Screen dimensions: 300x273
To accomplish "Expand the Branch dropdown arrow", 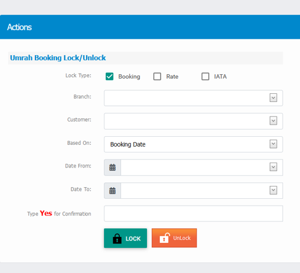I will tap(274, 98).
